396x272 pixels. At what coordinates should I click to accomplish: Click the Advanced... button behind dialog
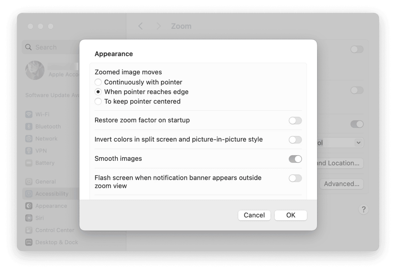pos(341,184)
